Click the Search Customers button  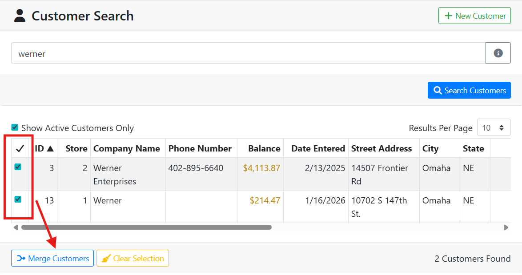pos(469,91)
